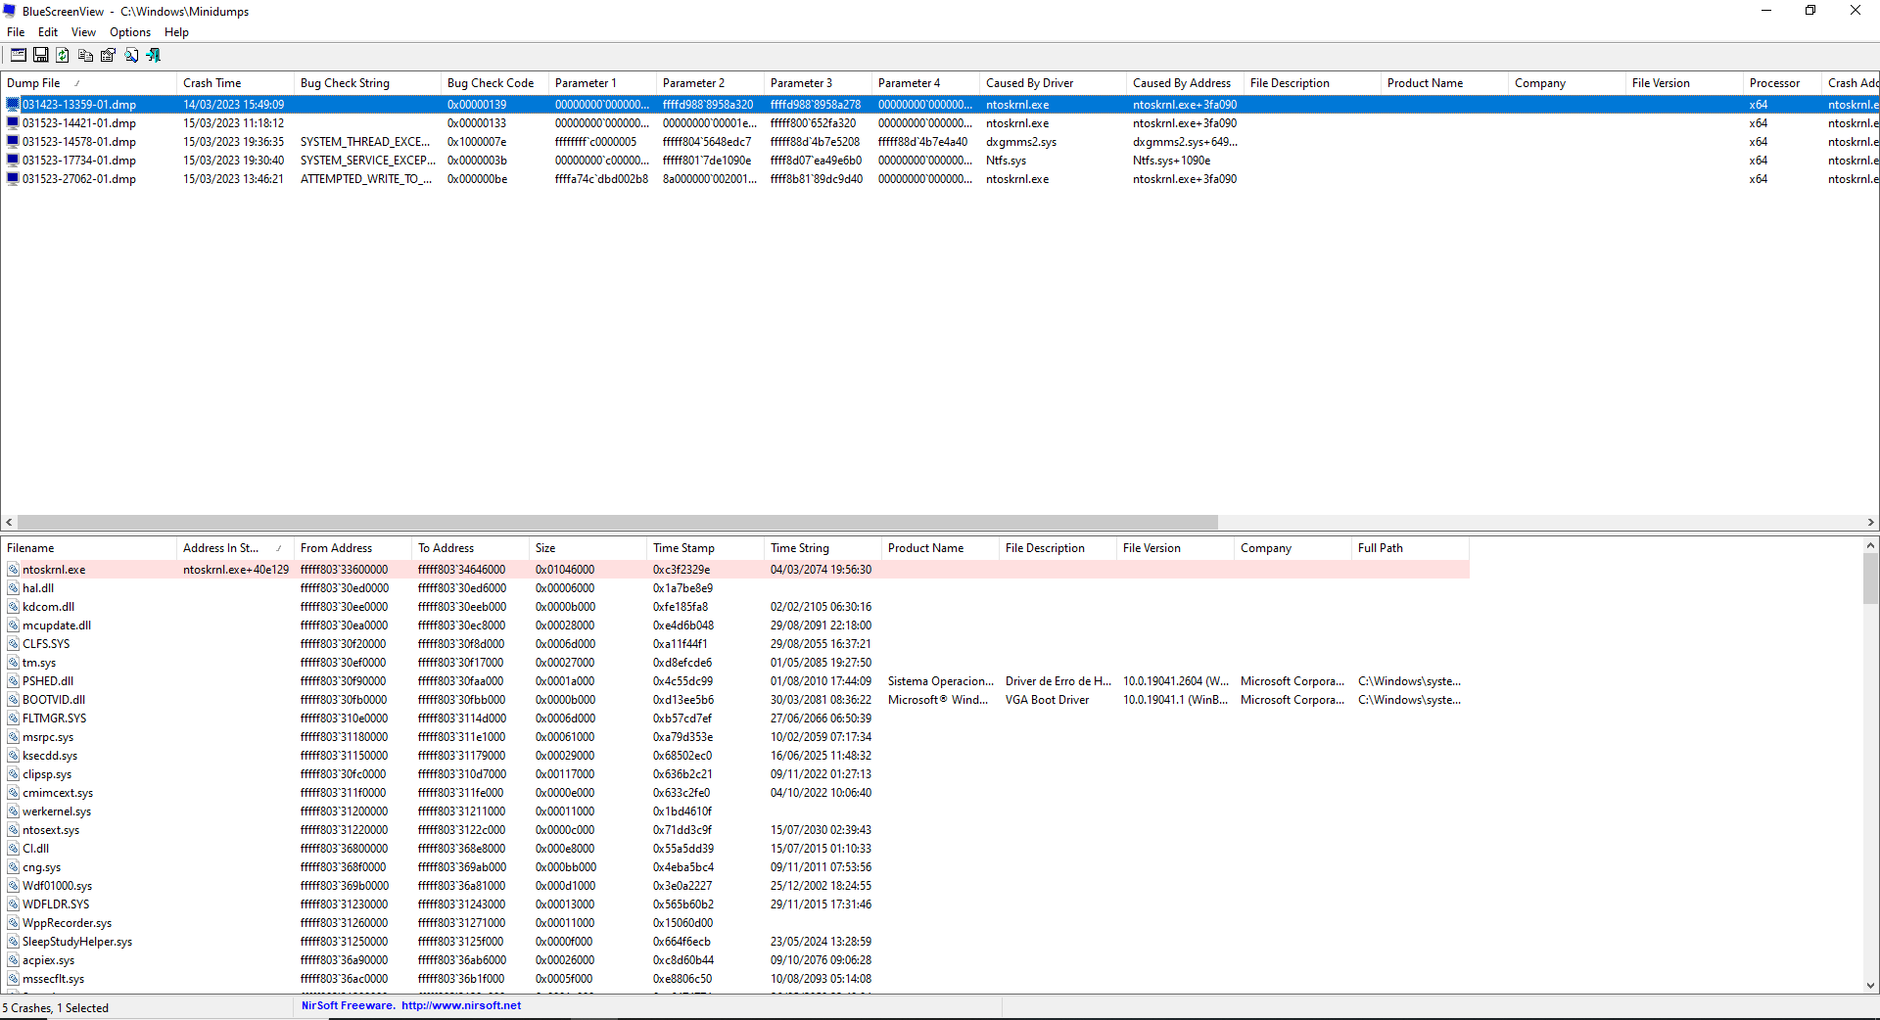The image size is (1880, 1020).
Task: Click the file icon beside tm.sys
Action: pyautogui.click(x=14, y=663)
